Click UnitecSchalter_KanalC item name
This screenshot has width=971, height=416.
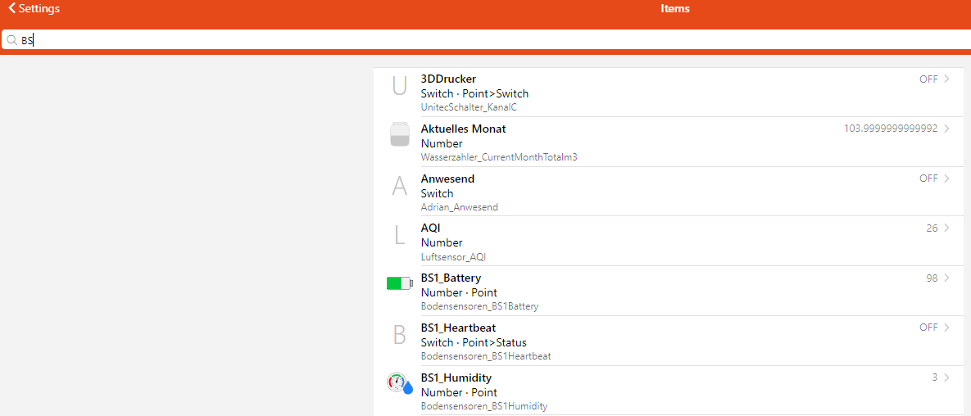(x=469, y=107)
